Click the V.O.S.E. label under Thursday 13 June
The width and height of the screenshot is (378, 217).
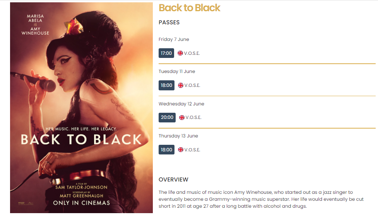(192, 150)
